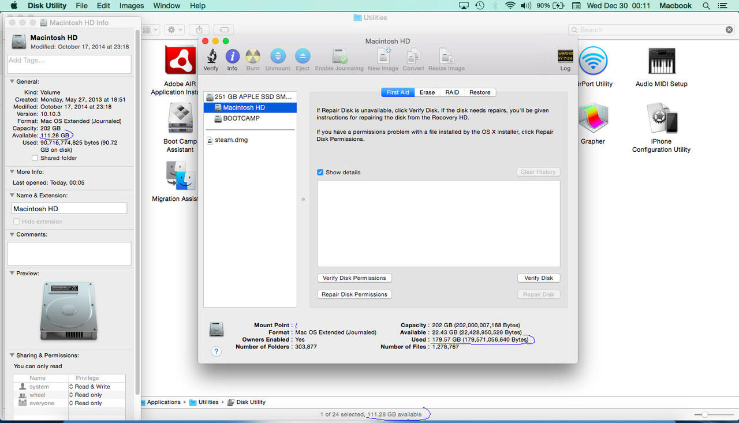Viewport: 739px width, 423px height.
Task: Open the Apple menu
Action: tap(14, 6)
